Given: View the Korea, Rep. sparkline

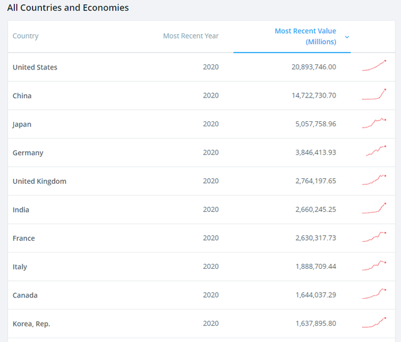Looking at the screenshot, I should (374, 323).
